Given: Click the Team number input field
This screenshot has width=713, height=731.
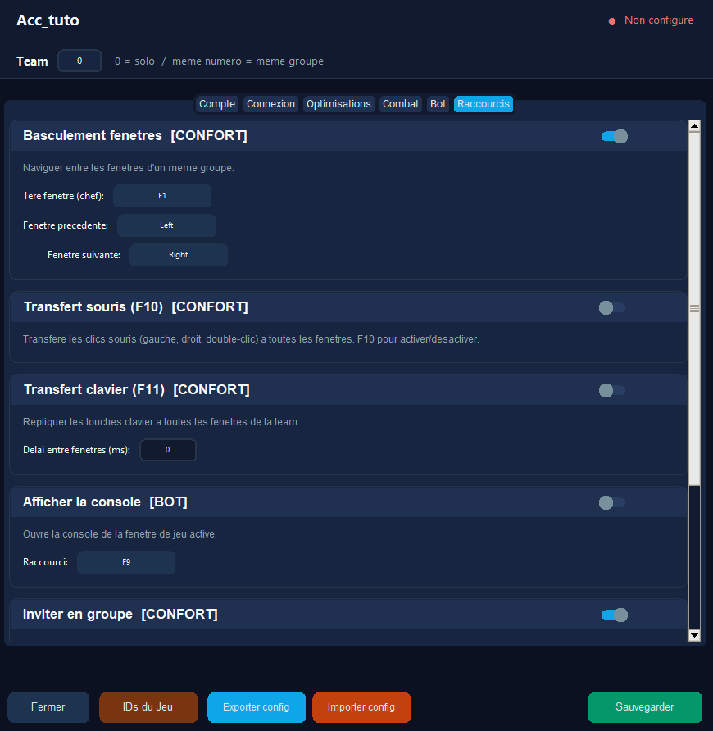Looking at the screenshot, I should [x=79, y=61].
